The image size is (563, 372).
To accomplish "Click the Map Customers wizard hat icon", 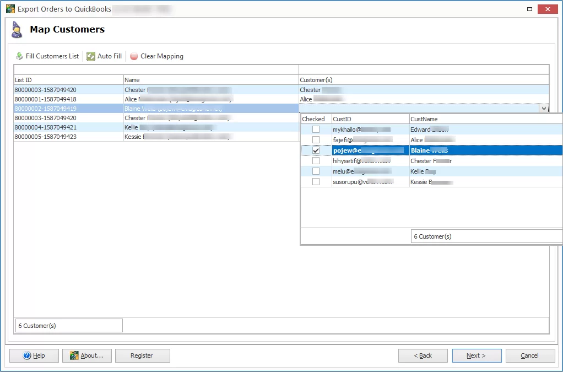I will tap(16, 29).
